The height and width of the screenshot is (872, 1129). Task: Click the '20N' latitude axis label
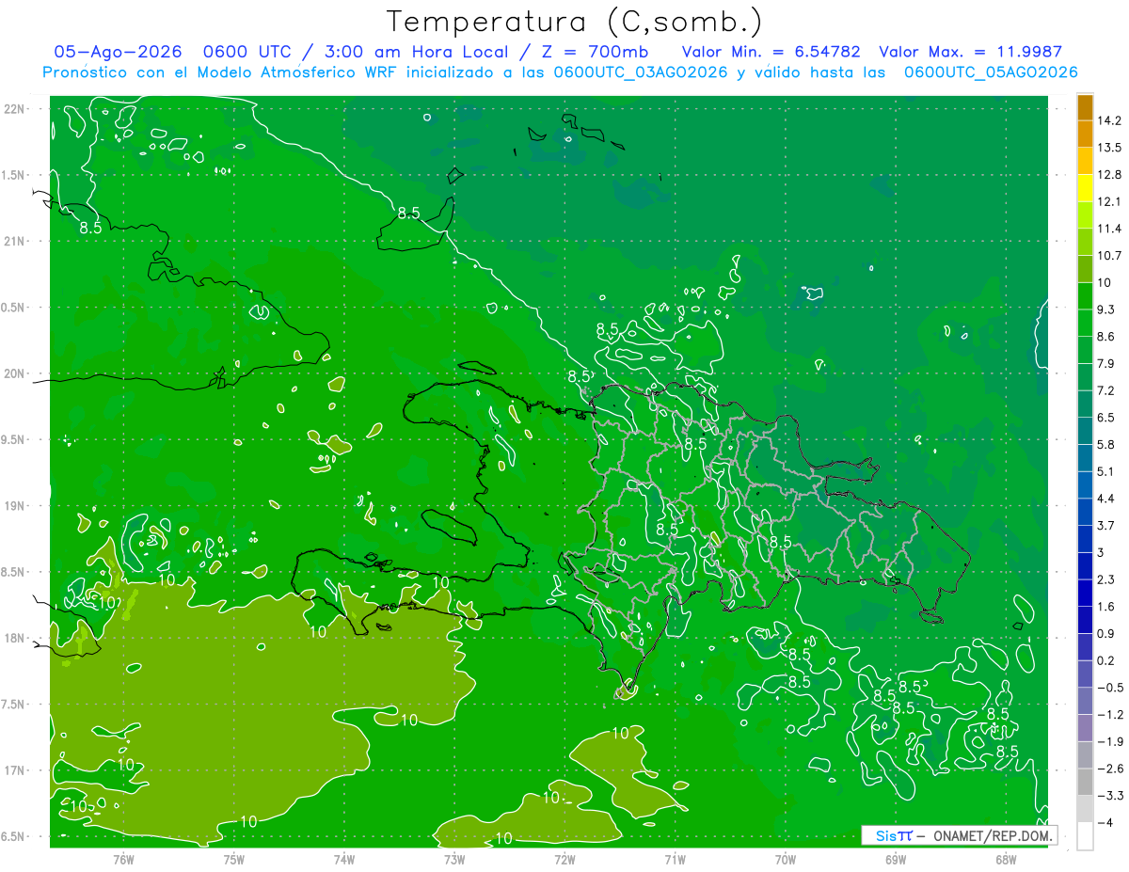coord(16,373)
